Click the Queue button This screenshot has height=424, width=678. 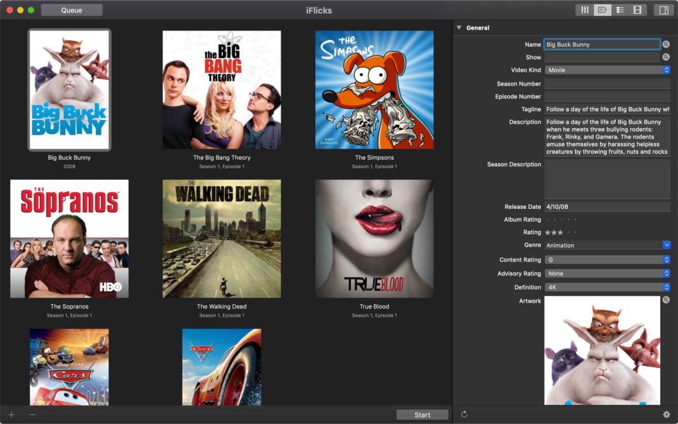click(x=72, y=10)
